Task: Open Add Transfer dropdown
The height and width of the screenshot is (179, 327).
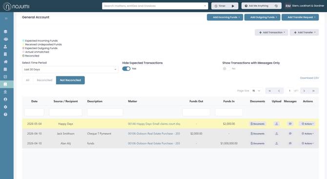Action: click(304, 33)
